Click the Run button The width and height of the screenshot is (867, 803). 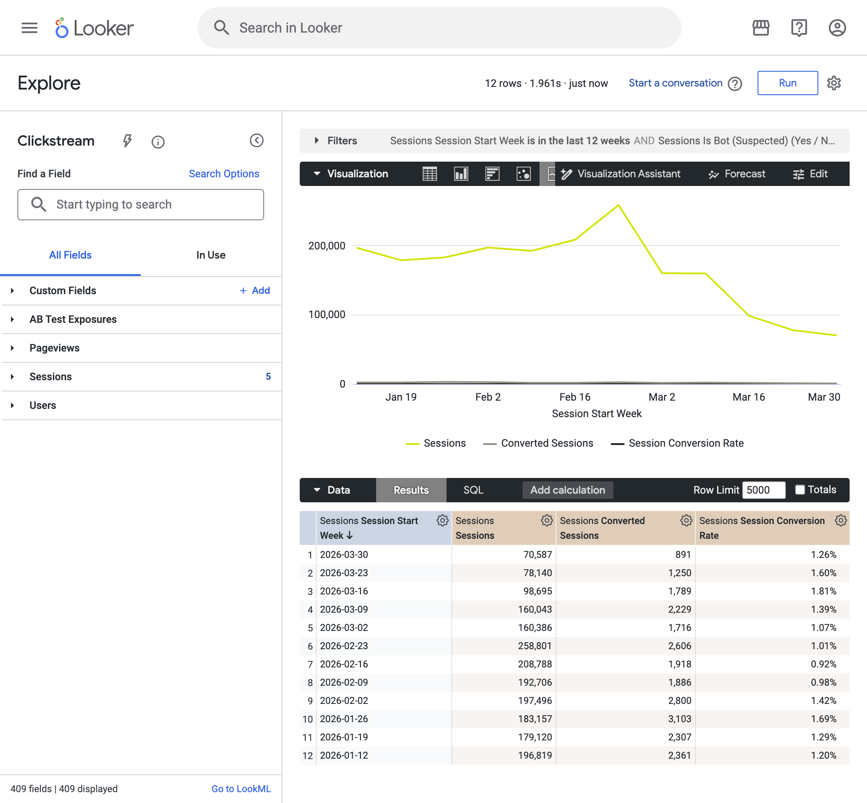coord(788,83)
